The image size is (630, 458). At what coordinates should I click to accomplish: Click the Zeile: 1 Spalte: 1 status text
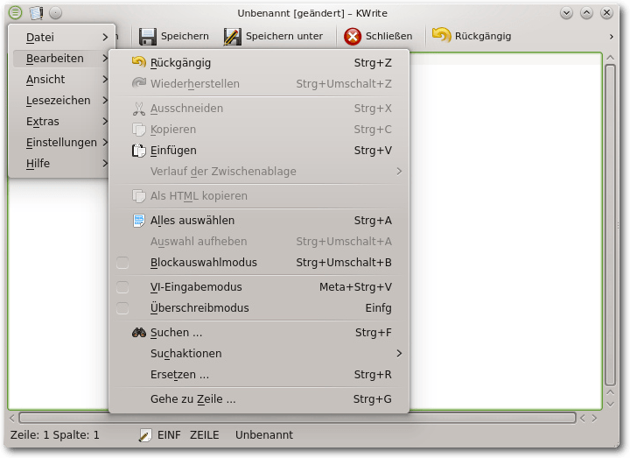(54, 435)
